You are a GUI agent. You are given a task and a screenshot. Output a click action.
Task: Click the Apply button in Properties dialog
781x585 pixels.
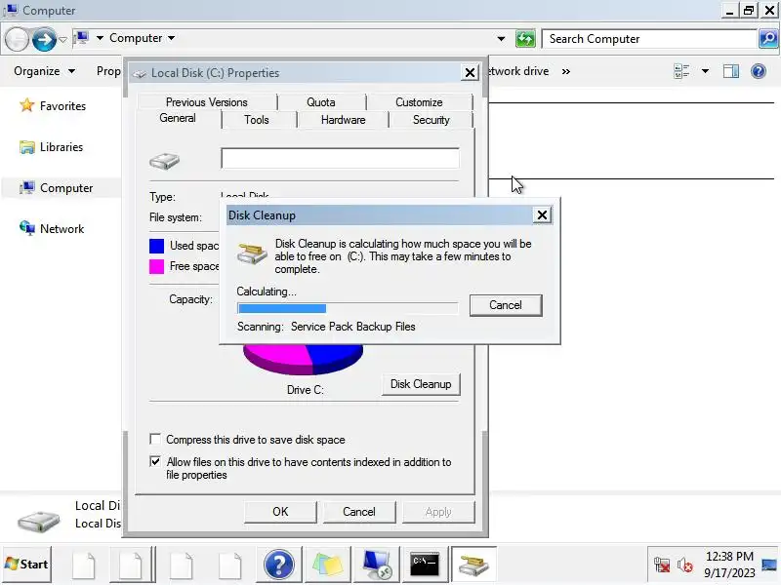(x=438, y=511)
